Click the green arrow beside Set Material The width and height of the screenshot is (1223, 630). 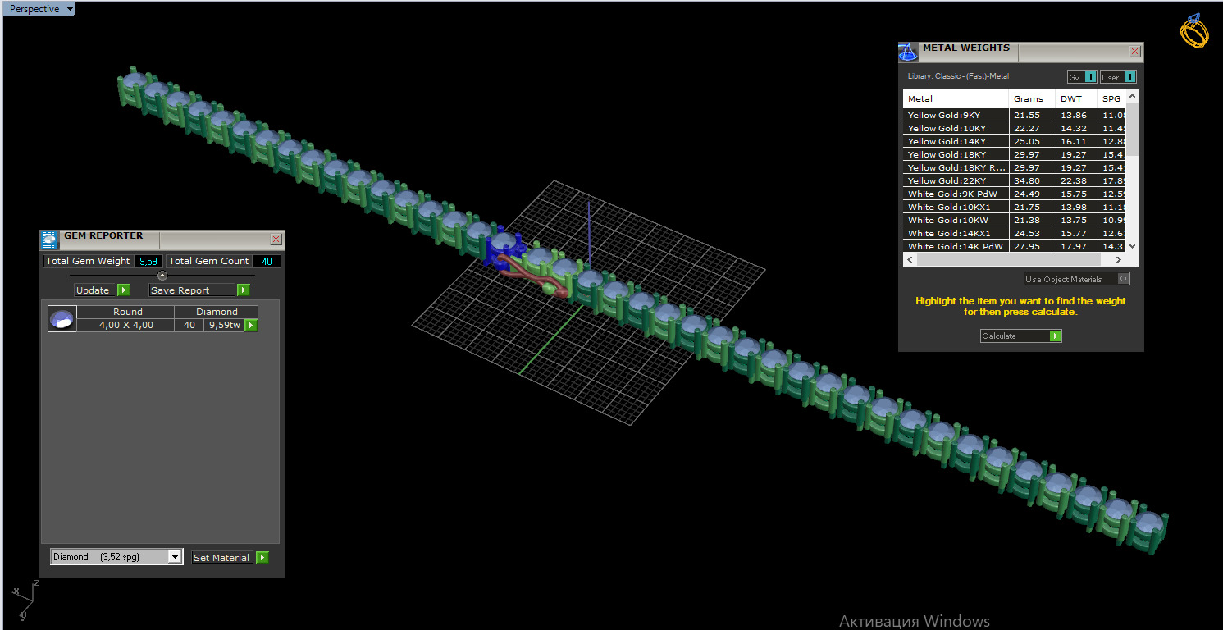coord(262,558)
